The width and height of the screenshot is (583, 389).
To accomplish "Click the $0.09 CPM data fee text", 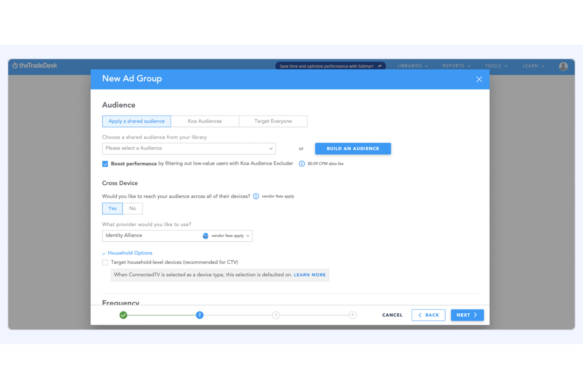I will point(325,164).
